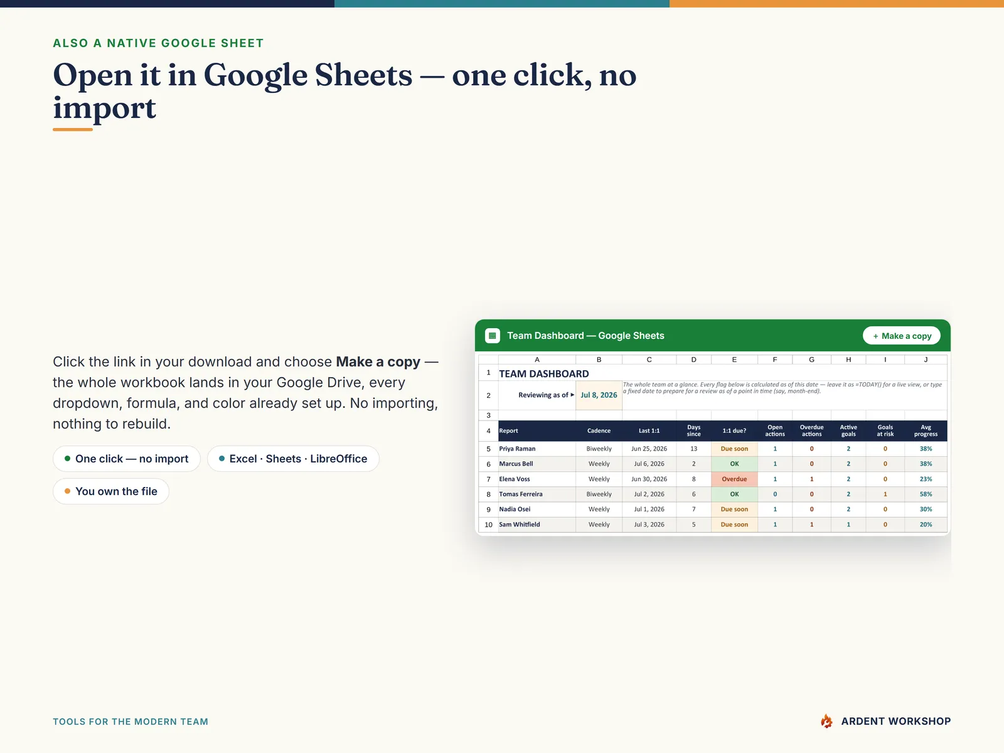This screenshot has width=1004, height=753.
Task: Click the 'Due soon' status for Sam Whitfield
Action: [x=734, y=525]
